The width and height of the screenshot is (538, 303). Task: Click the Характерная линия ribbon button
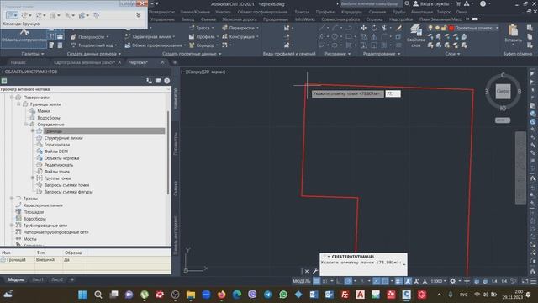150,36
